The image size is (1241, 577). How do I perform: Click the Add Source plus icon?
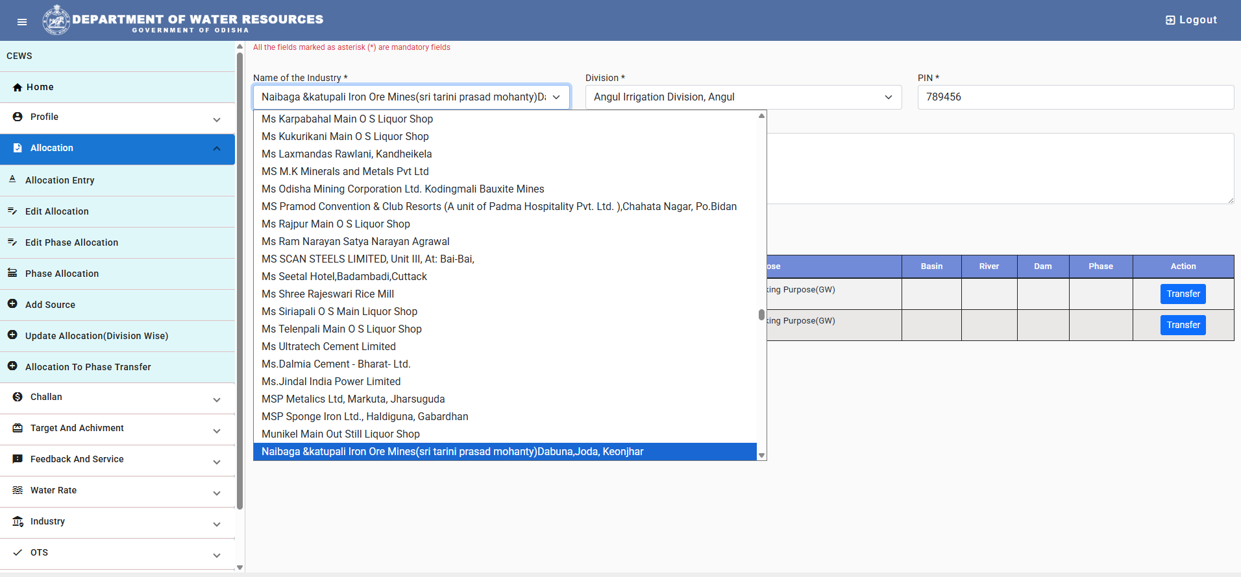12,303
